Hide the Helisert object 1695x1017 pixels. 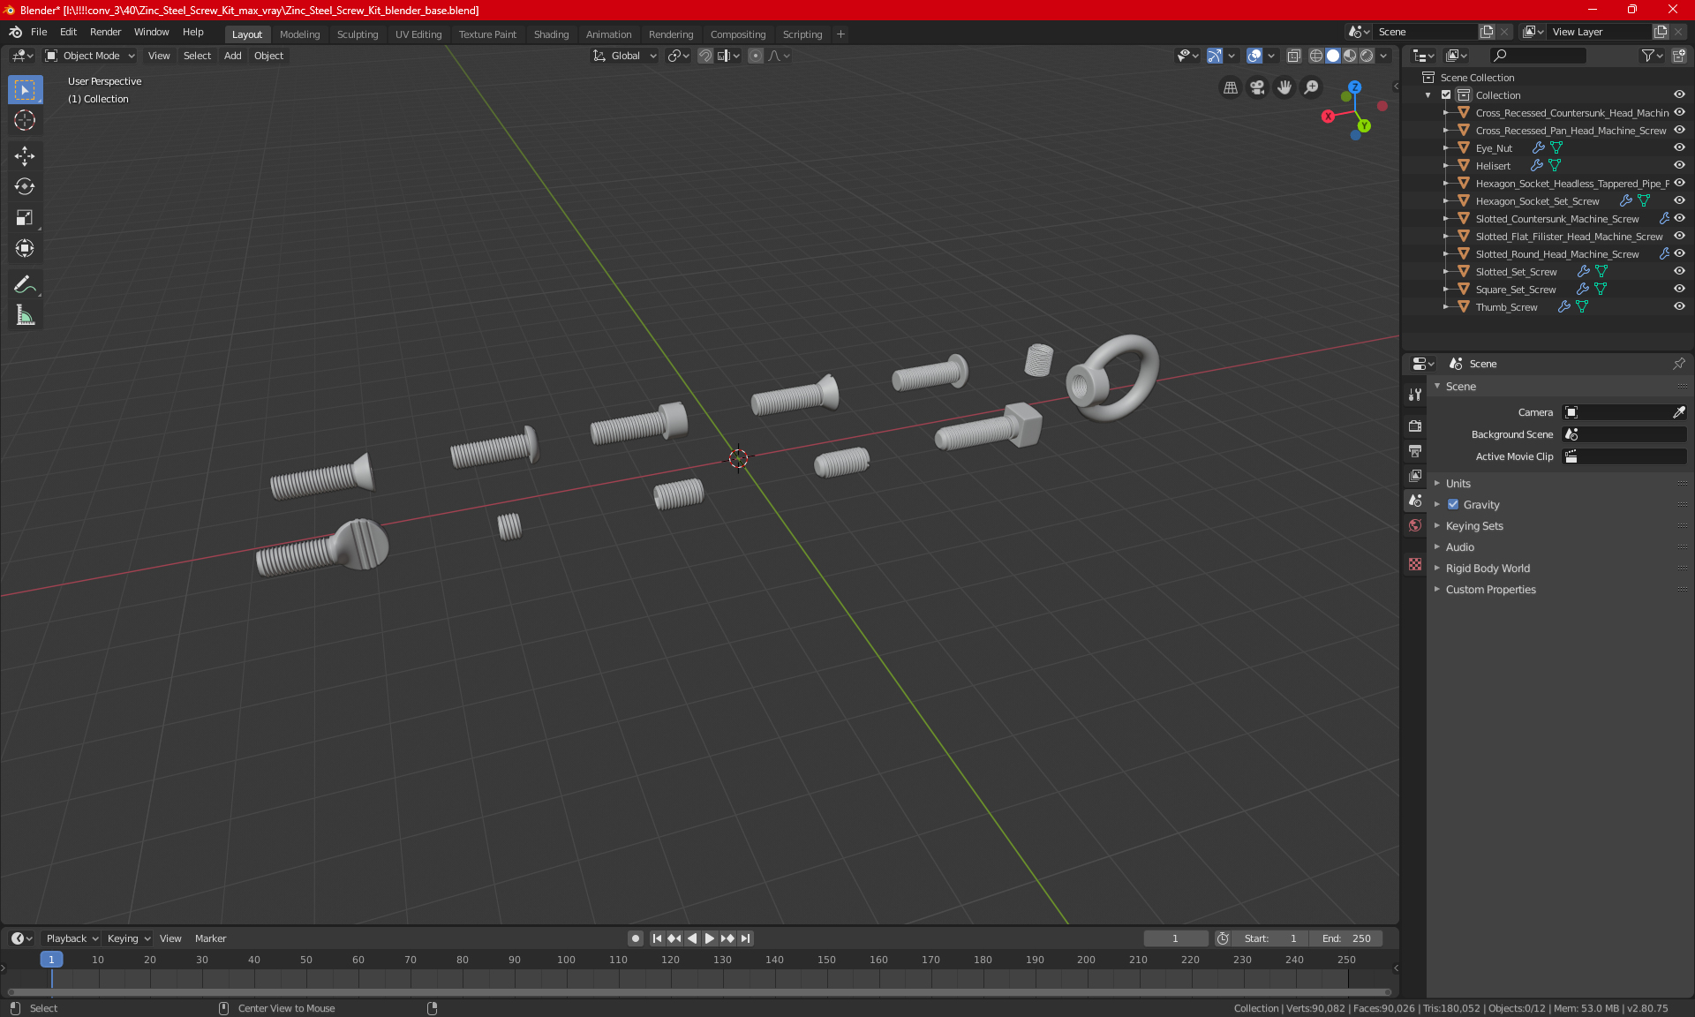pyautogui.click(x=1679, y=165)
